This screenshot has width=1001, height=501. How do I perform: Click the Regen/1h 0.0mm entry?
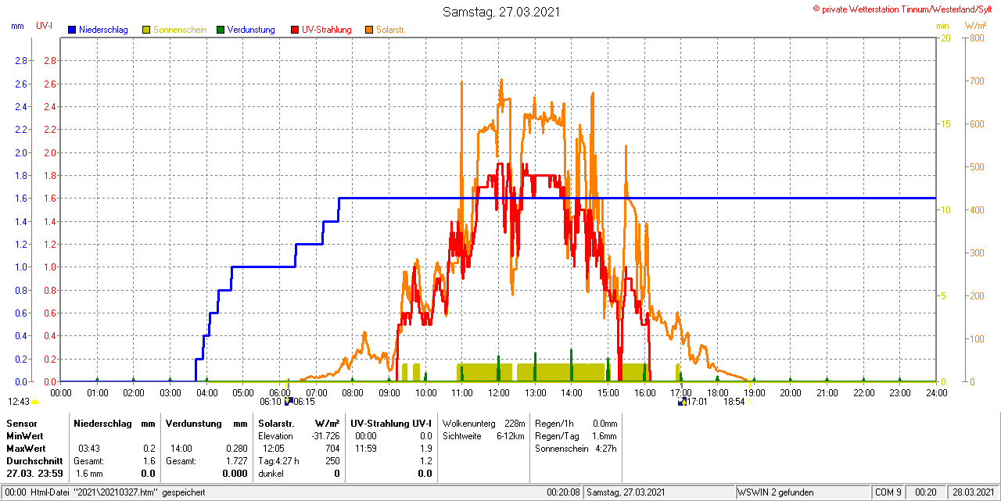576,423
